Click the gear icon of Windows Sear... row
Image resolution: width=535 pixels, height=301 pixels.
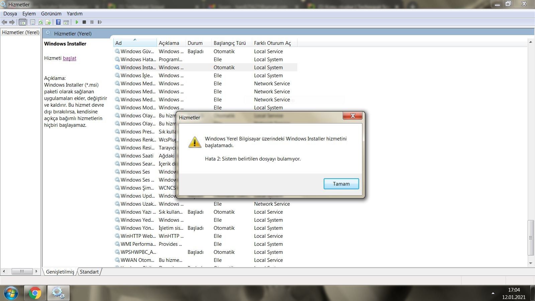point(117,164)
